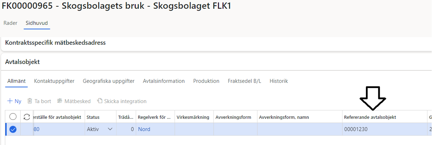
Task: Go to the Geografiska uppgifter tab
Action: (109, 81)
